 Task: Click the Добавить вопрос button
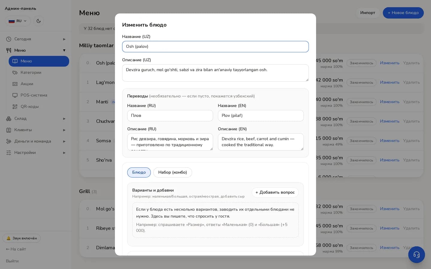275,192
